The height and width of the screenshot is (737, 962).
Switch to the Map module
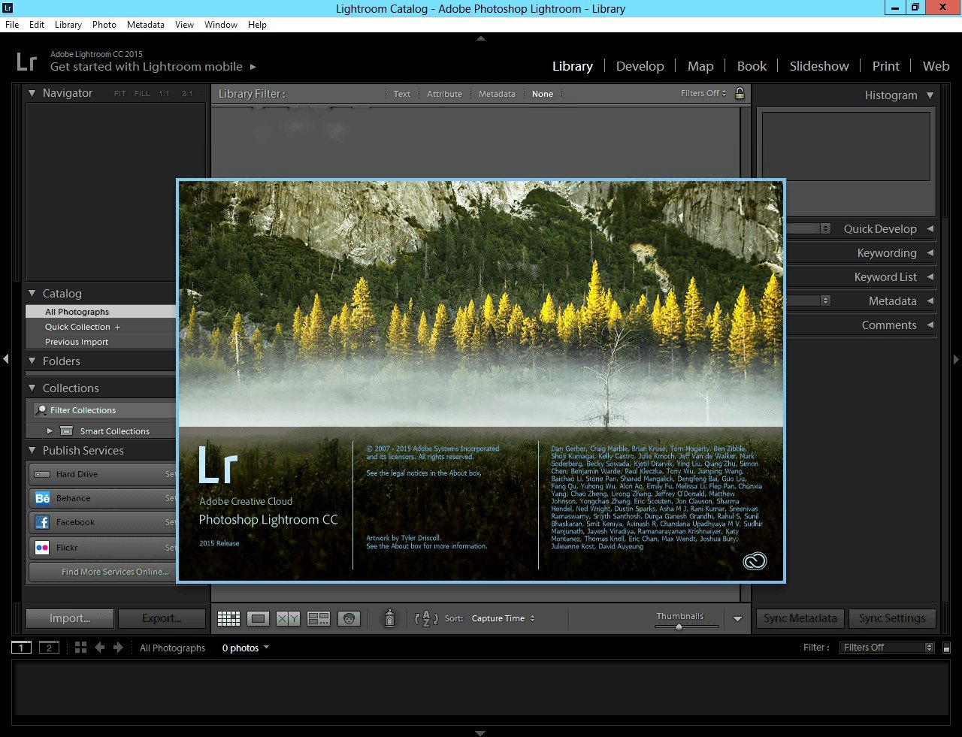coord(700,66)
